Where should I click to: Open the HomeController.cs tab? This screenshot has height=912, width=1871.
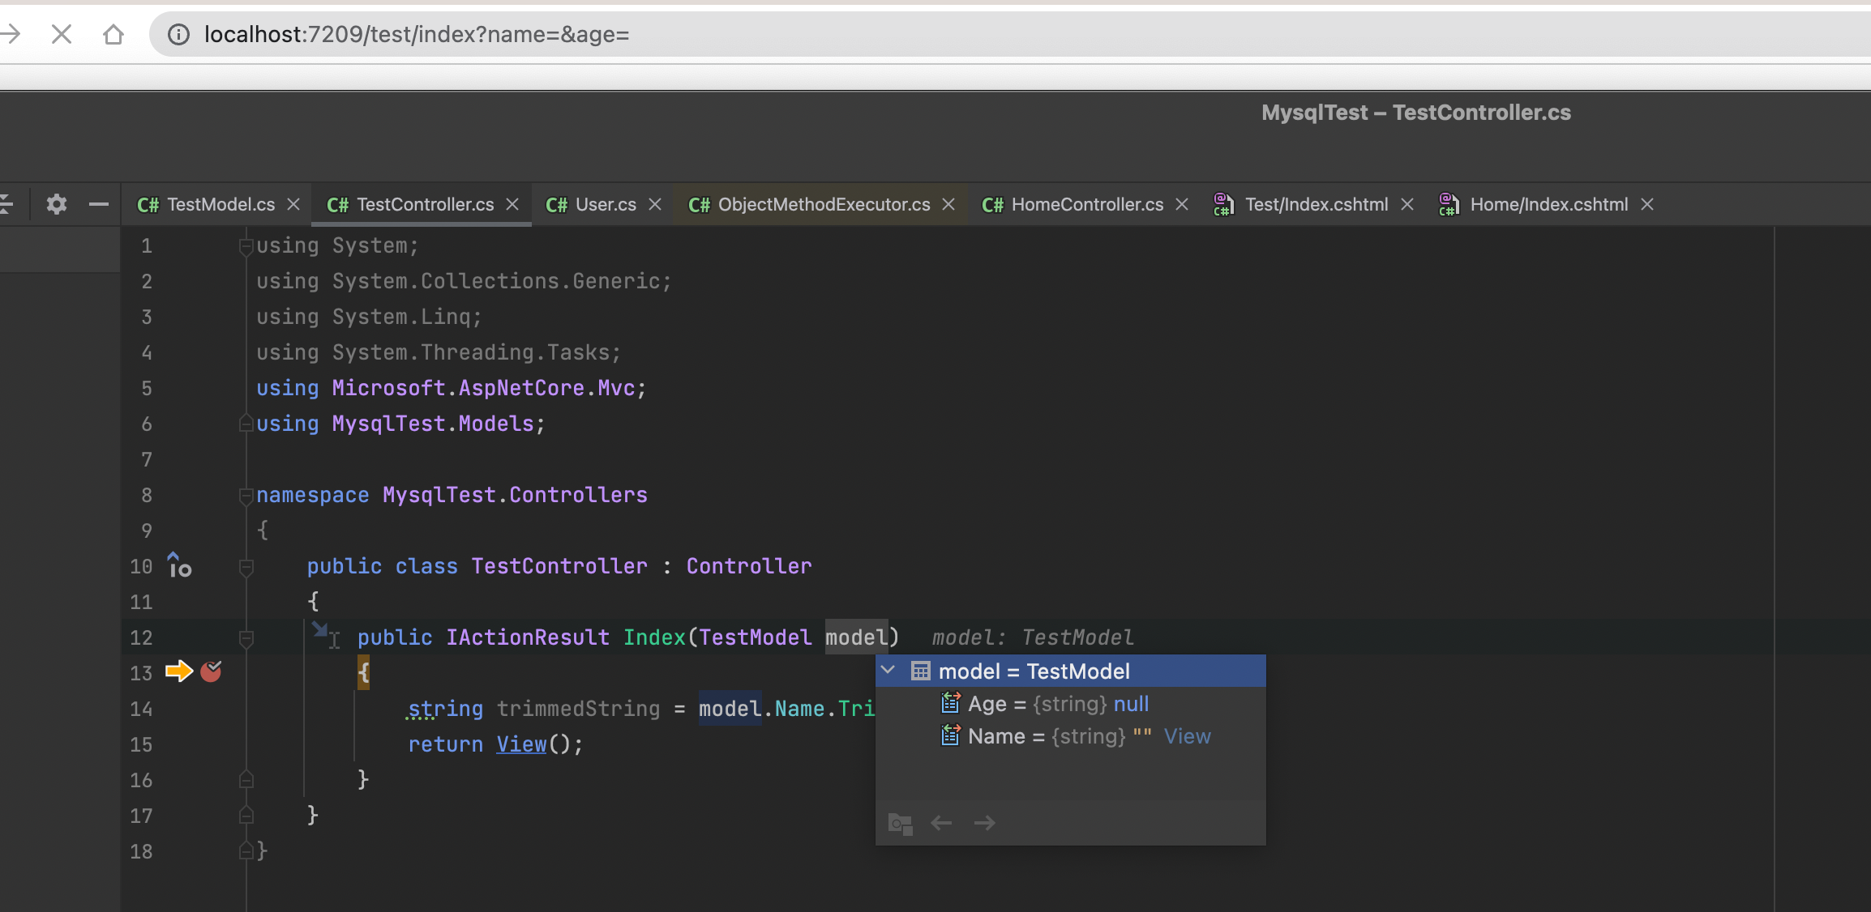coord(1073,204)
